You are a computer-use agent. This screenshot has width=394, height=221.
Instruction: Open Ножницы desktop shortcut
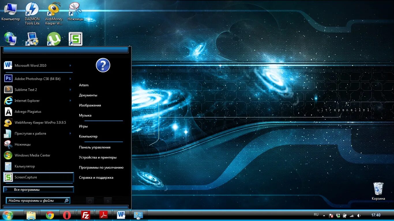pyautogui.click(x=75, y=12)
